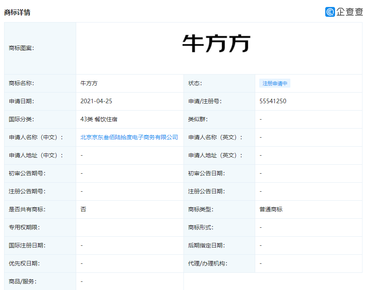
Task: Click the 商品/服务 label
Action: click(23, 281)
